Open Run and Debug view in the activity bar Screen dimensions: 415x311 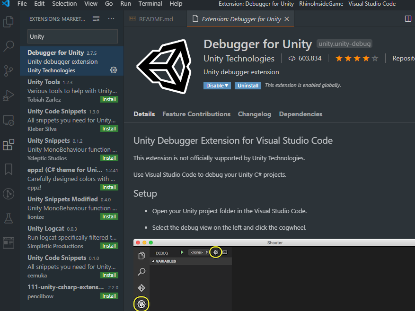point(9,95)
